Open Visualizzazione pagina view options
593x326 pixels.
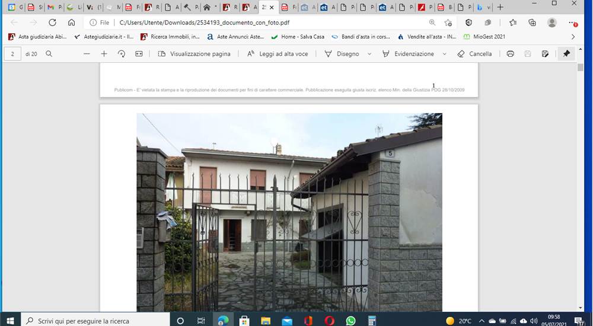[x=194, y=54]
